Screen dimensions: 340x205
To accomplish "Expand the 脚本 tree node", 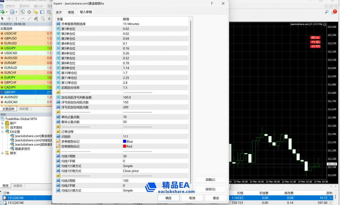I will point(3,153).
